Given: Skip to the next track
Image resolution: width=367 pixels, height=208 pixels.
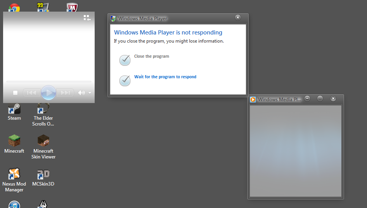Looking at the screenshot, I should point(65,93).
